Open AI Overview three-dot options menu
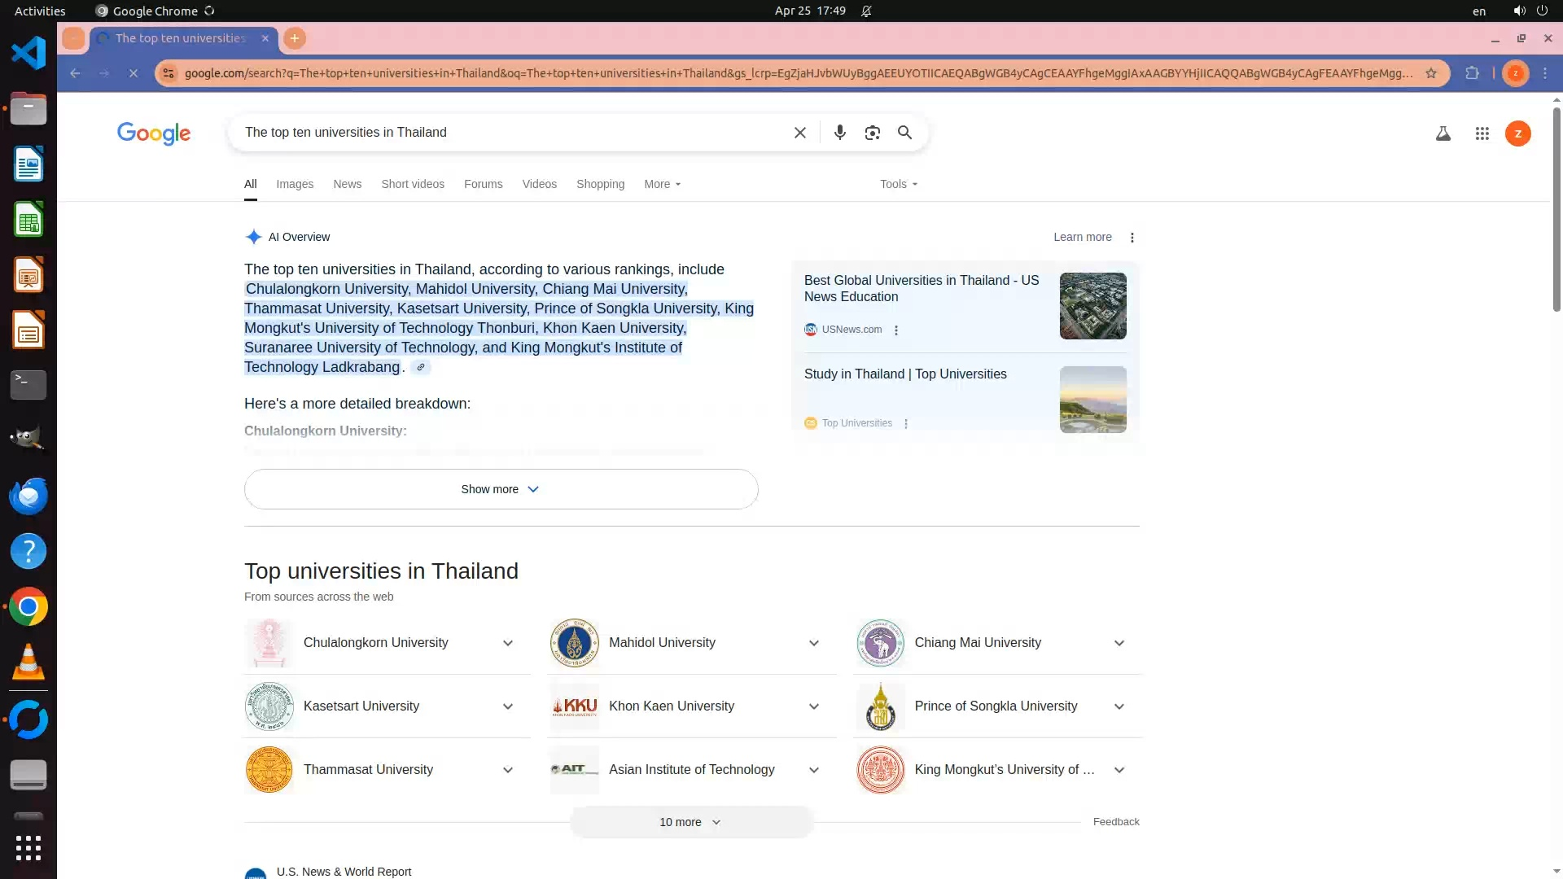The width and height of the screenshot is (1563, 879). click(x=1132, y=238)
